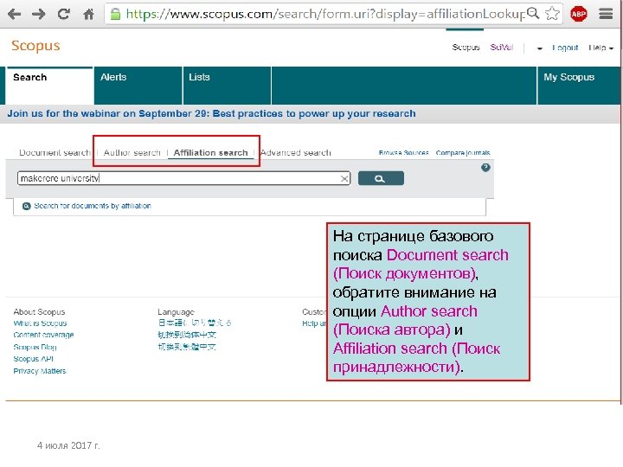Viewport: 623px width, 467px height.
Task: Switch to the Alerts tab
Action: (138, 86)
